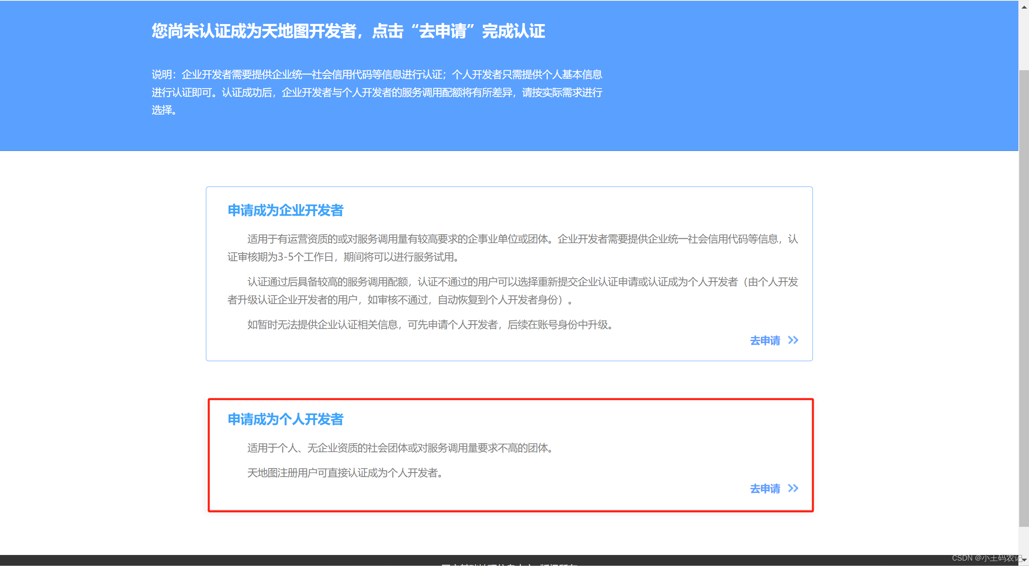Click scrollbar down arrow
Viewport: 1029px width, 566px height.
pyautogui.click(x=1024, y=559)
